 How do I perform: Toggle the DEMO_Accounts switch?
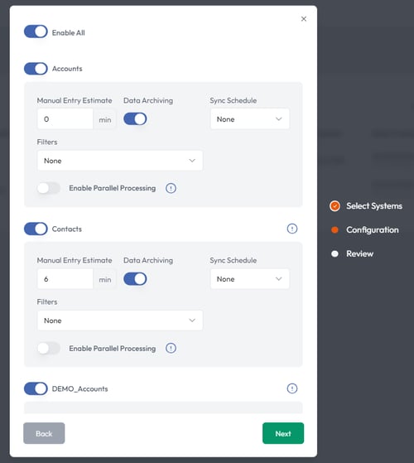pos(36,388)
